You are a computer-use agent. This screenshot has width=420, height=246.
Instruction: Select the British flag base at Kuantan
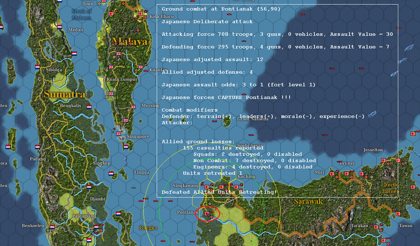pos(141,67)
